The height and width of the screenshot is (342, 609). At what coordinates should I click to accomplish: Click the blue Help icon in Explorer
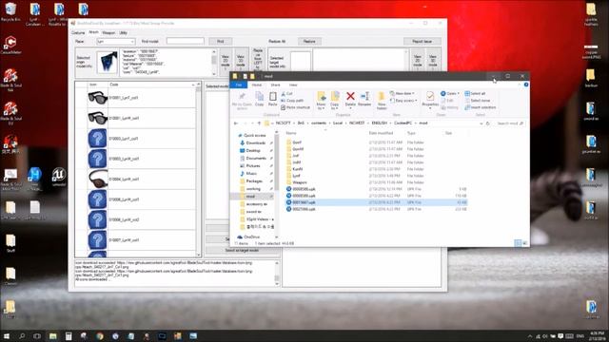point(526,85)
